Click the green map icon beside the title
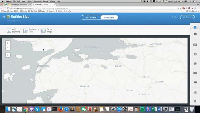The width and height of the screenshot is (200, 113). tap(8, 17)
